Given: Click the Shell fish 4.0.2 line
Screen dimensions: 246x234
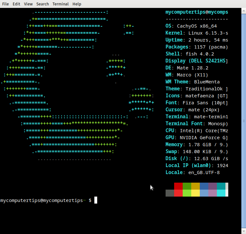Looking at the screenshot, I should pos(190,54).
